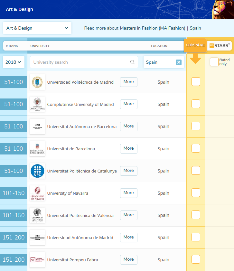The height and width of the screenshot is (271, 234).
Task: Tick compare box for Complutense University of Madrid
Action: (x=196, y=104)
